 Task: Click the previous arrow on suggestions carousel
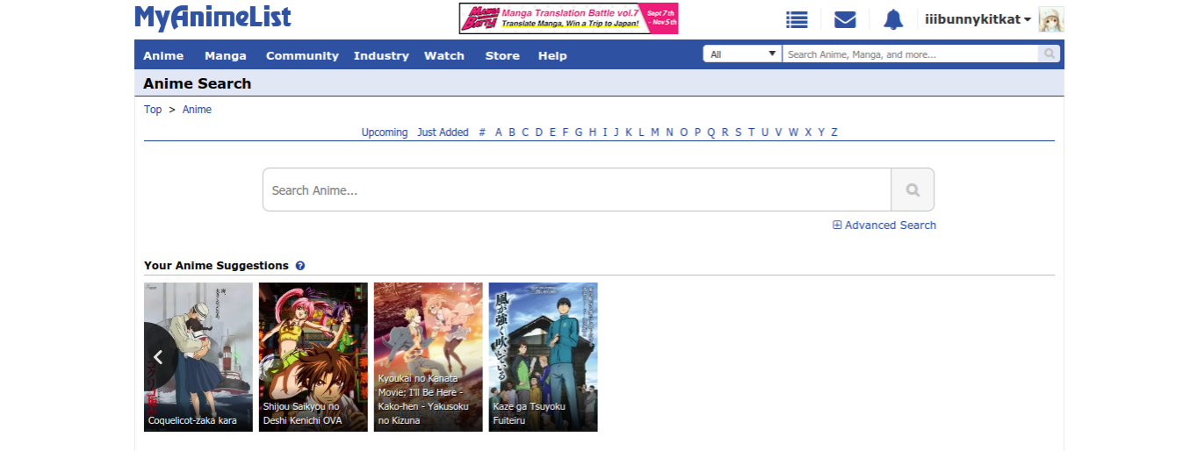pos(158,357)
